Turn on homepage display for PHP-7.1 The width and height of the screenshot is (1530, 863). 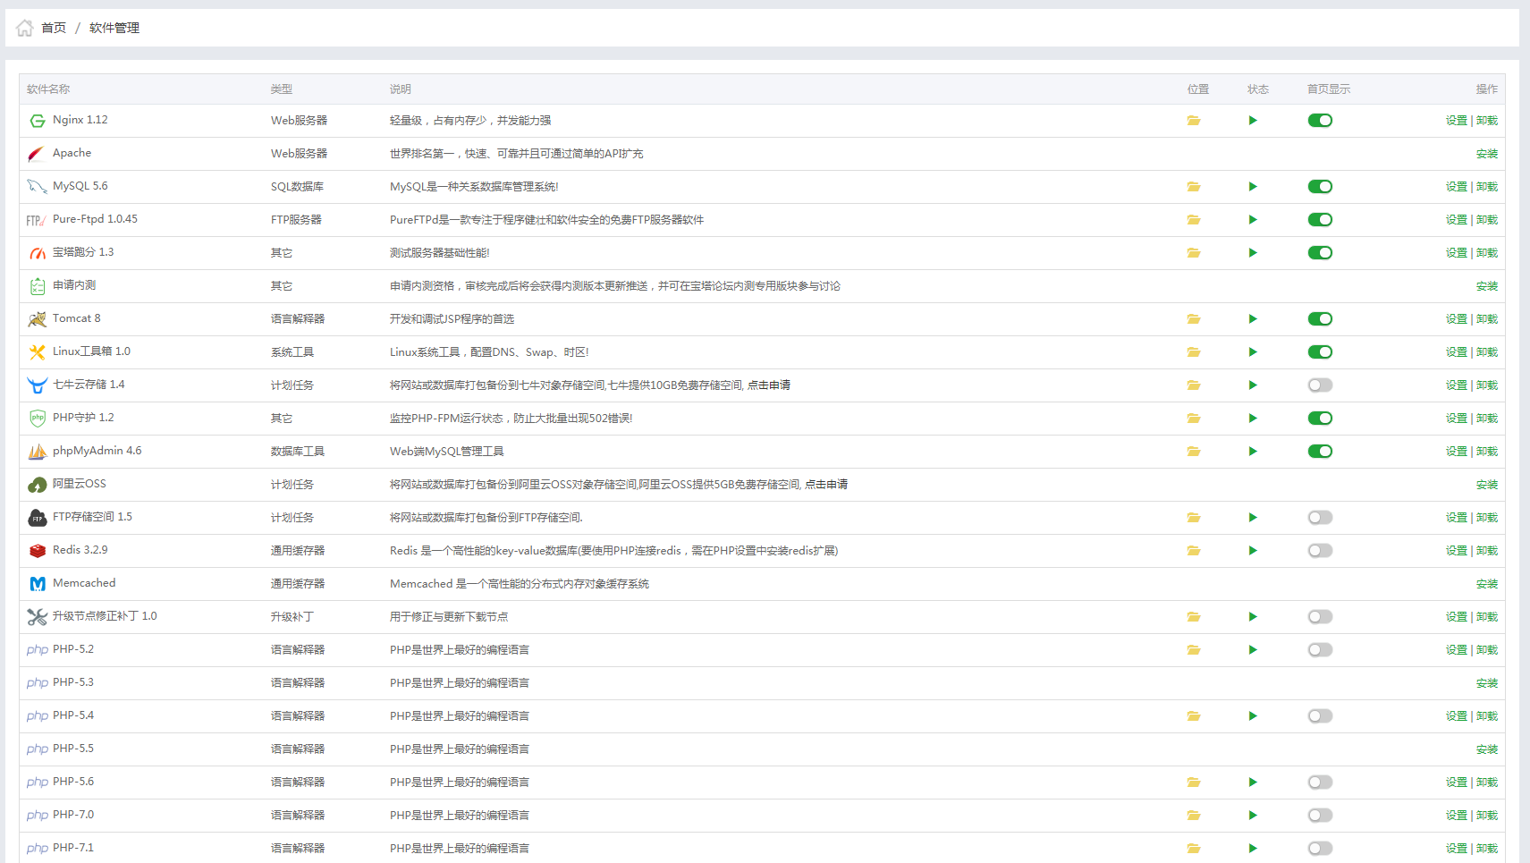[x=1320, y=849]
